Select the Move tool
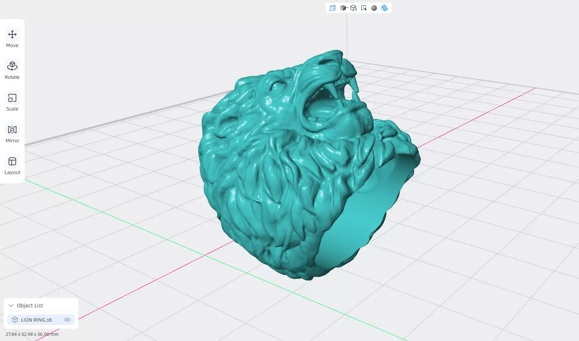Viewport: 579px width, 341px height. point(12,38)
